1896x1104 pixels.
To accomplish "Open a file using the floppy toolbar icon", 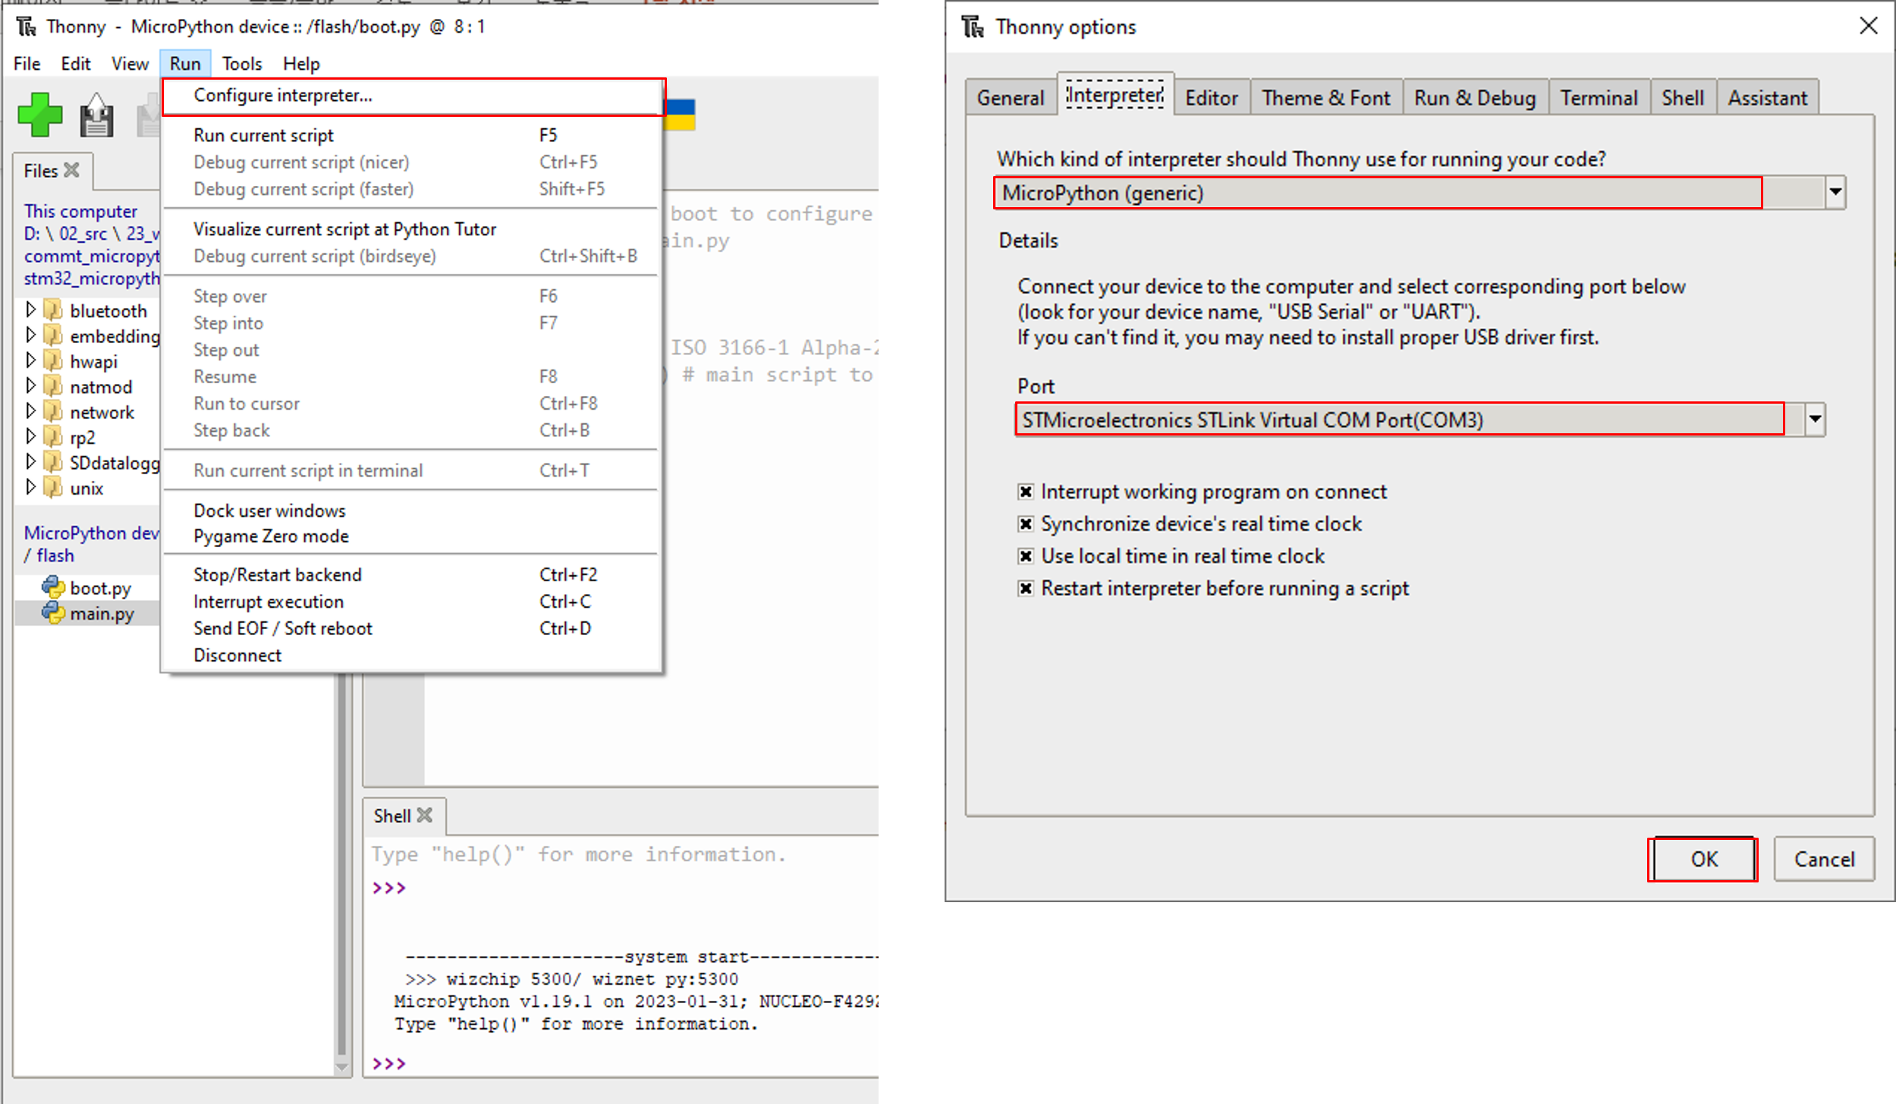I will click(96, 114).
